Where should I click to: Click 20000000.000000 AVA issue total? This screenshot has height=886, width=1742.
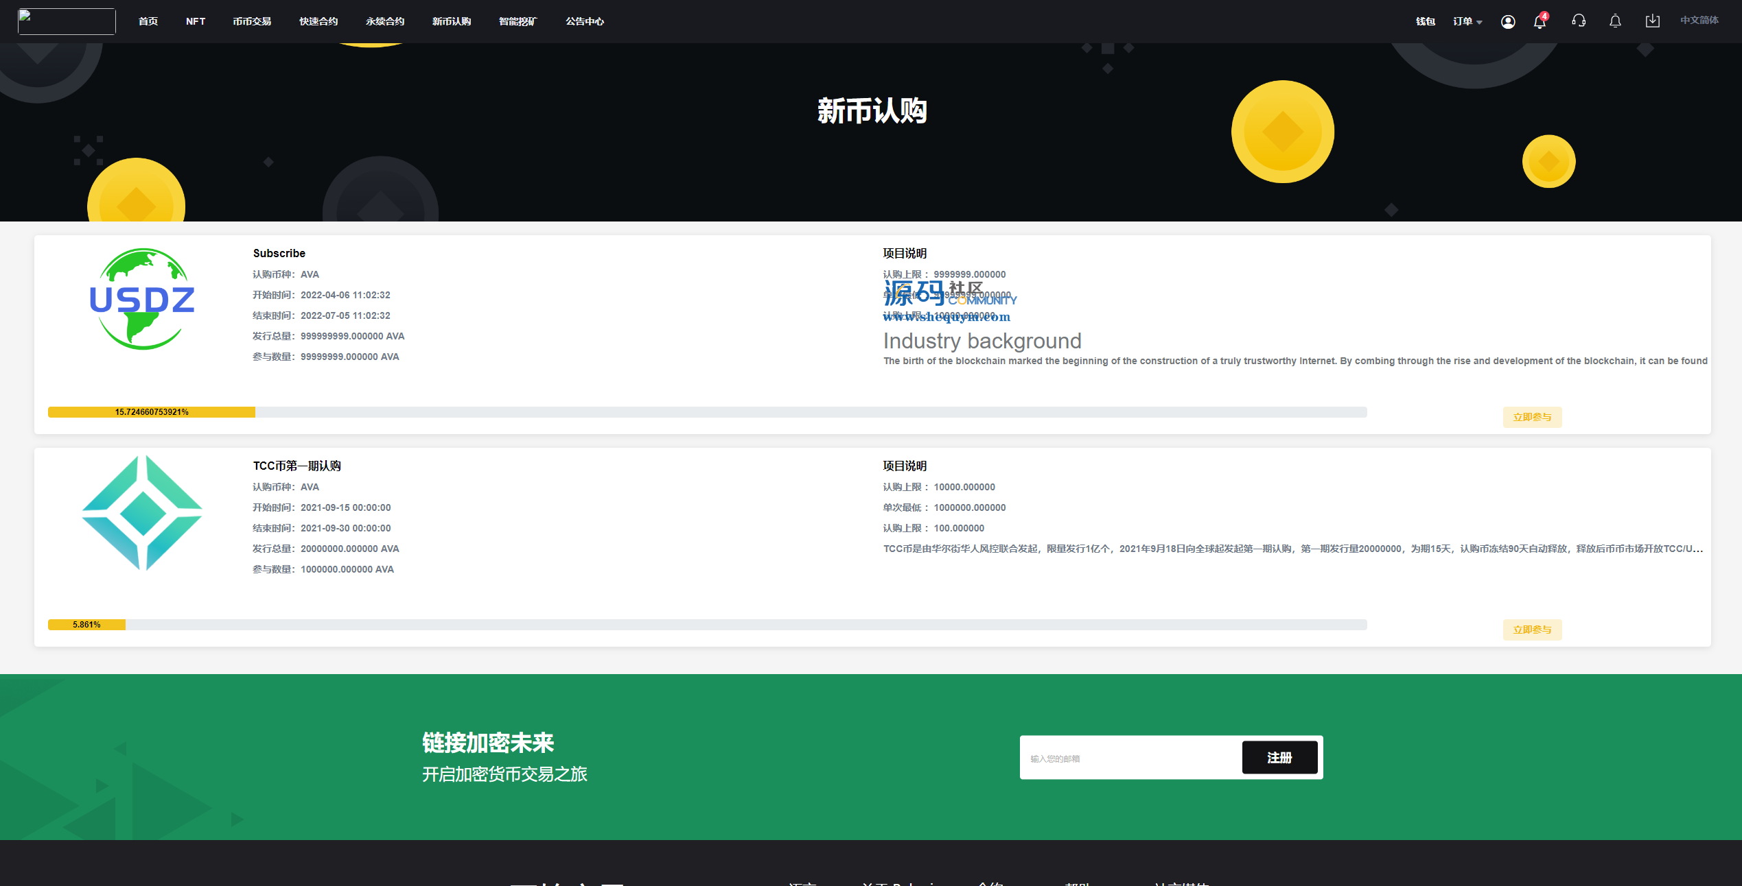(x=349, y=549)
